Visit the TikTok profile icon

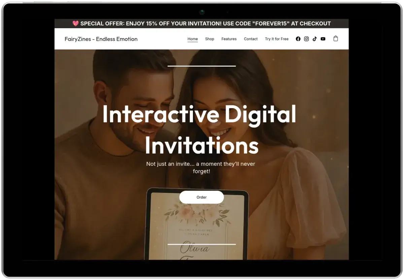click(314, 39)
